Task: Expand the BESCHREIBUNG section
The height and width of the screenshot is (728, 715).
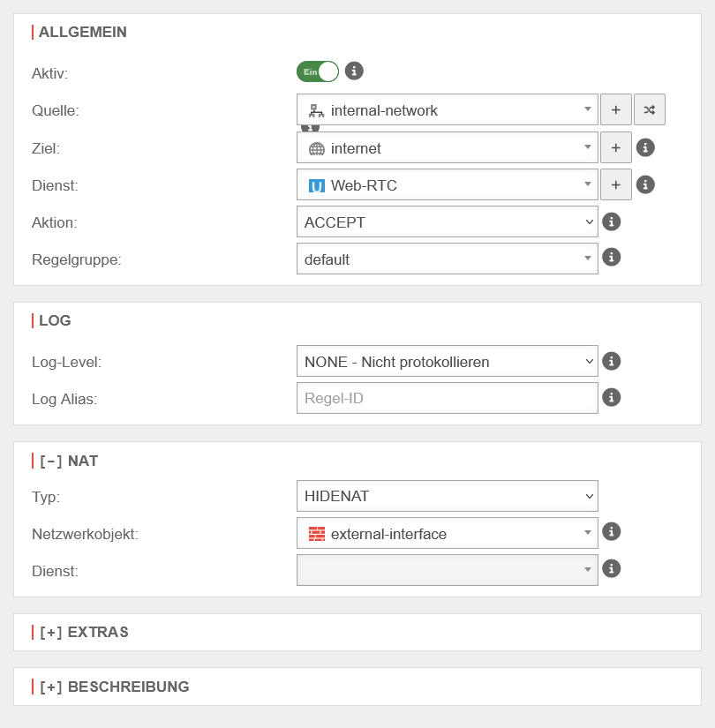Action: click(114, 687)
